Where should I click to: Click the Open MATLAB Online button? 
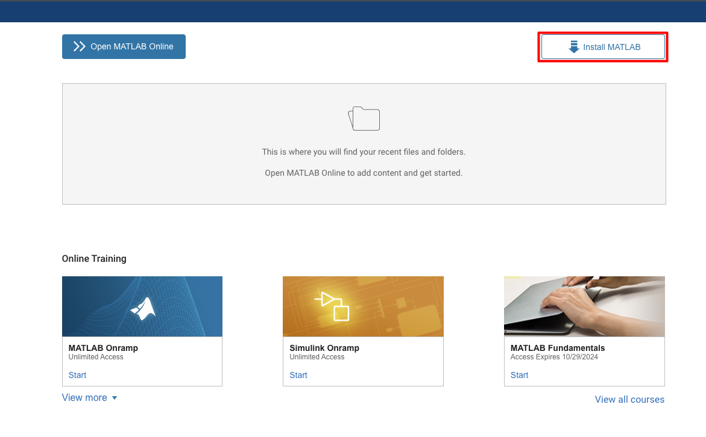pyautogui.click(x=124, y=47)
